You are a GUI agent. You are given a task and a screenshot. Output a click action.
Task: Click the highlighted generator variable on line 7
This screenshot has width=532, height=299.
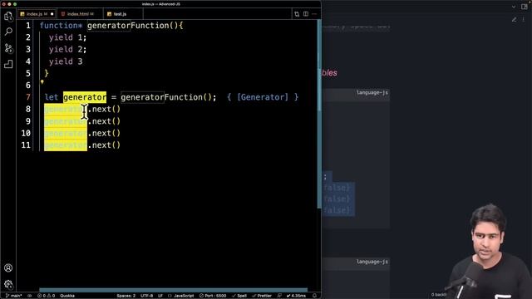[x=85, y=97]
